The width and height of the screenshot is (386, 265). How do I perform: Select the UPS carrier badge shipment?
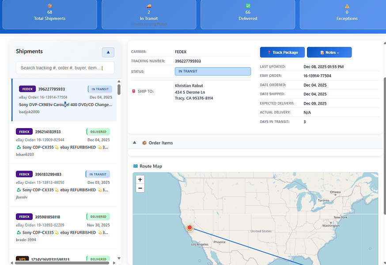pos(23,259)
